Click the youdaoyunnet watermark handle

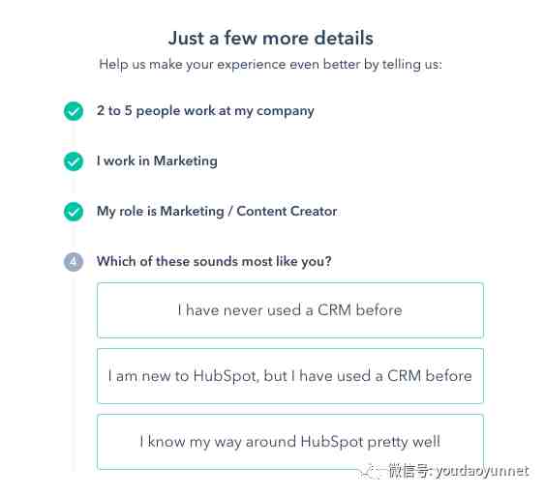tap(482, 471)
